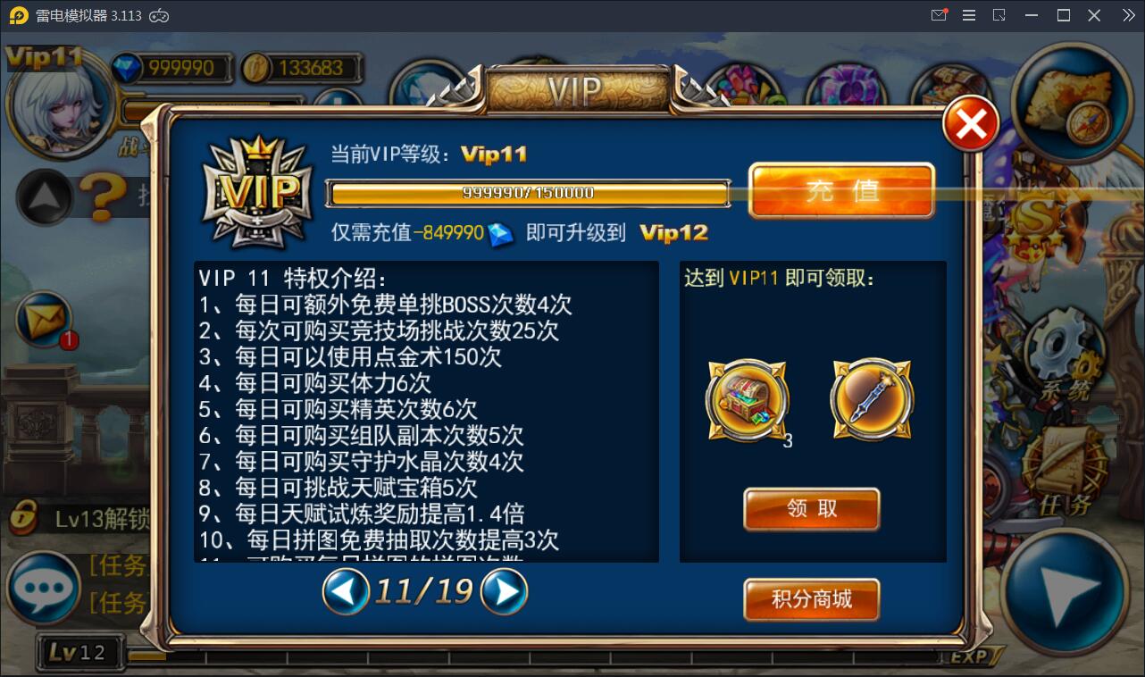
Task: Click the 充值 recharge button
Action: [841, 190]
